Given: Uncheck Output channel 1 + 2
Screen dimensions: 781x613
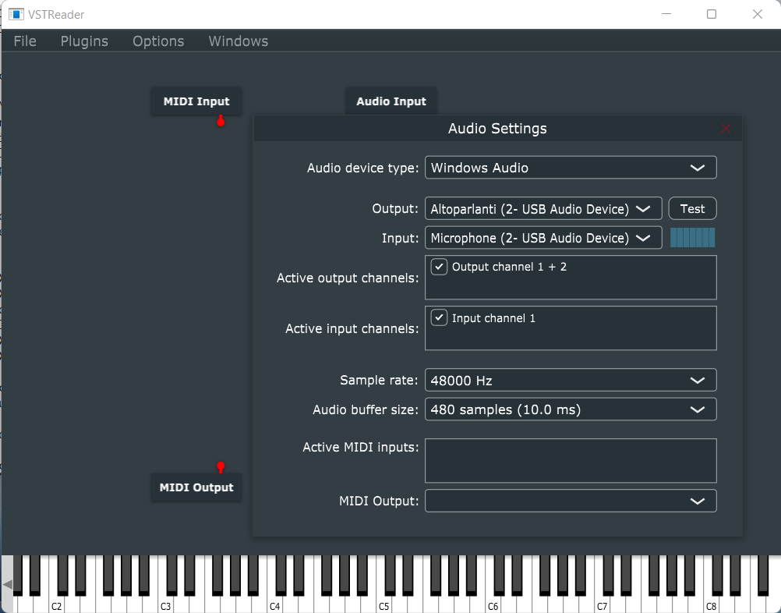Looking at the screenshot, I should coord(439,267).
